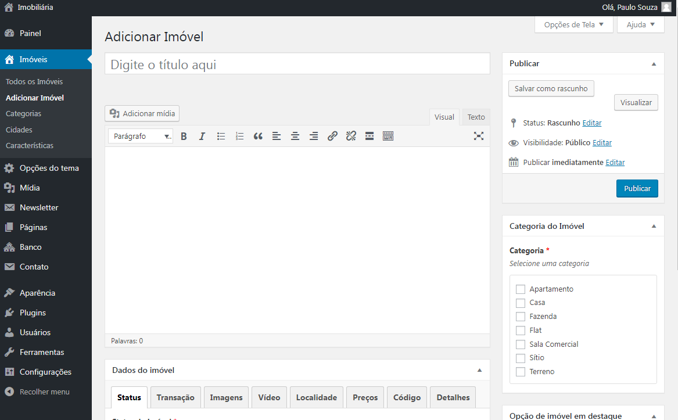This screenshot has height=420, width=678.
Task: Edit the Publicar imediatamente schedule
Action: pos(615,163)
